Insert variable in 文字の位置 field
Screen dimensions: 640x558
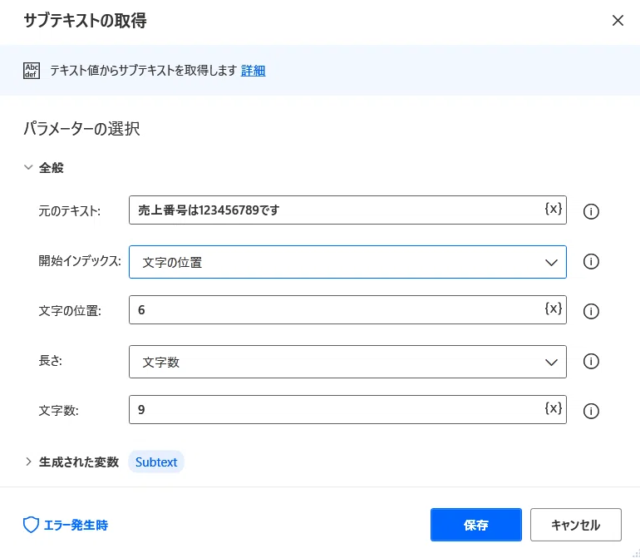pos(553,309)
